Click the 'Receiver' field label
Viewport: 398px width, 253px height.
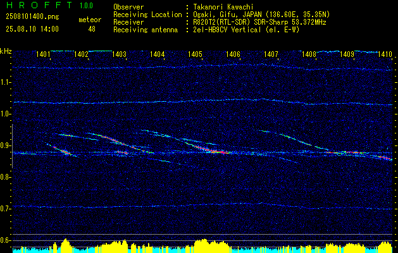pos(128,22)
